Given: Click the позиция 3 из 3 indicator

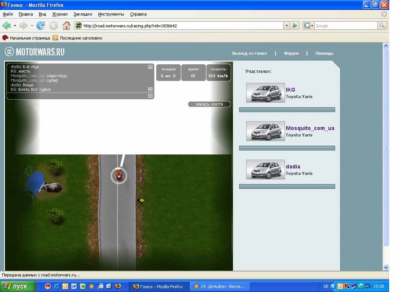Looking at the screenshot, I should (x=169, y=73).
